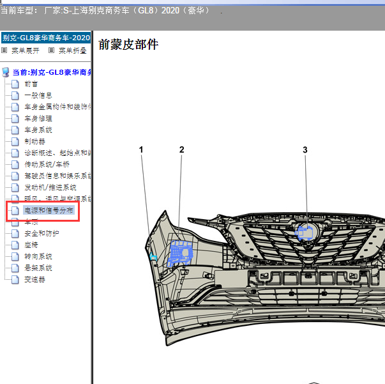The height and width of the screenshot is (384, 385).
Task: Open the 转向系统 tree item
Action: click(38, 256)
